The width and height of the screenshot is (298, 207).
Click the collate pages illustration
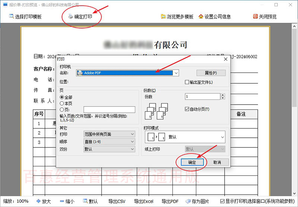[x=156, y=111]
